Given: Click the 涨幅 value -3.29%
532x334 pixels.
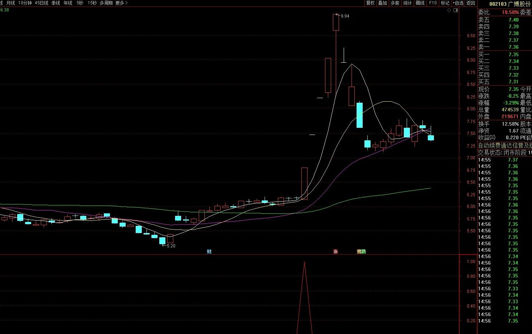Looking at the screenshot, I should (511, 103).
